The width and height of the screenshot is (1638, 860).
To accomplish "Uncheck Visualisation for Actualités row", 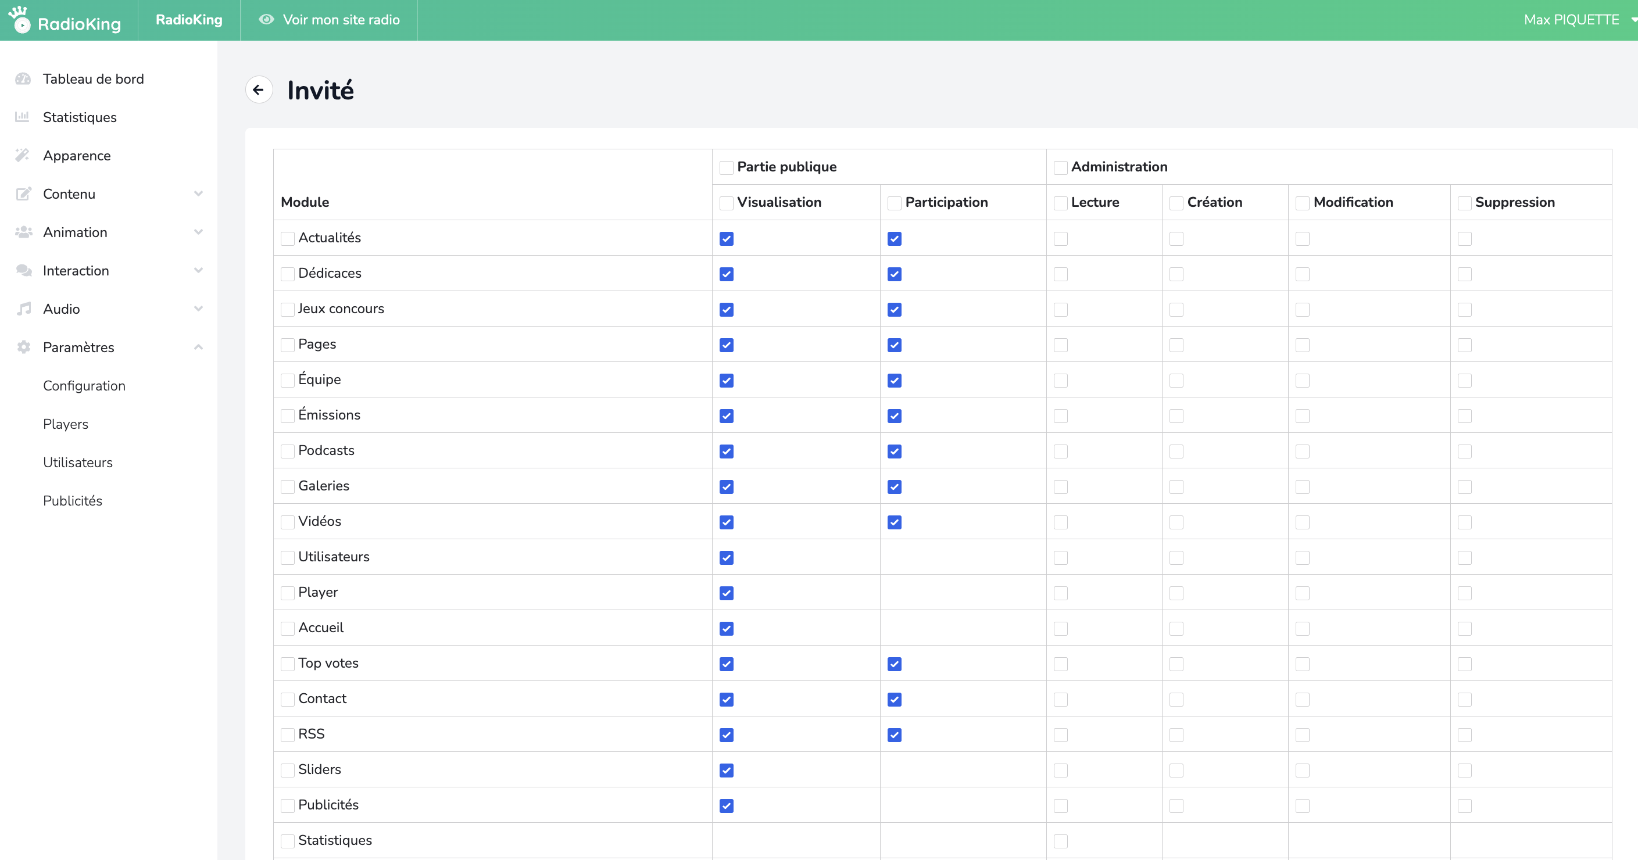I will tap(726, 239).
